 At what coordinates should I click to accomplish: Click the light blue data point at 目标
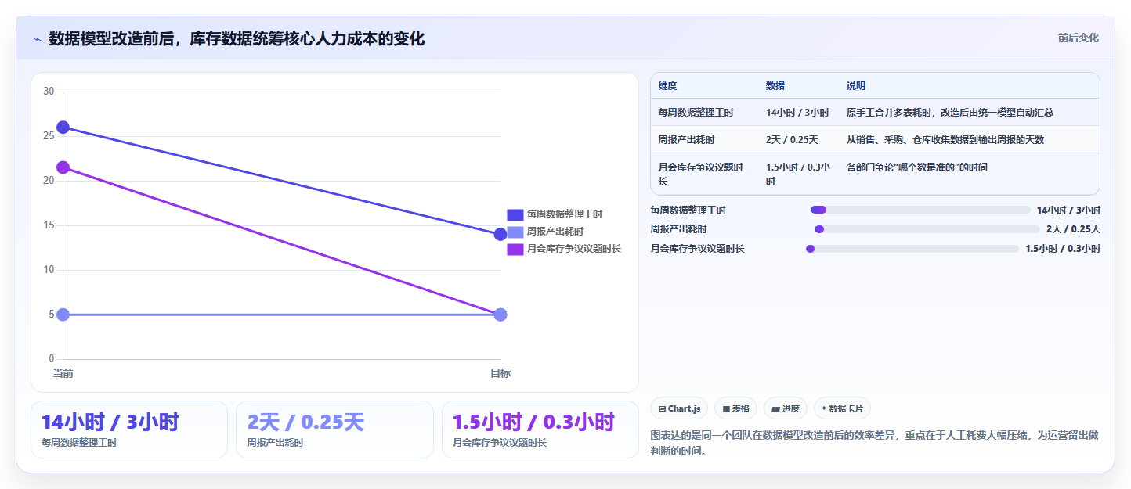pos(500,315)
